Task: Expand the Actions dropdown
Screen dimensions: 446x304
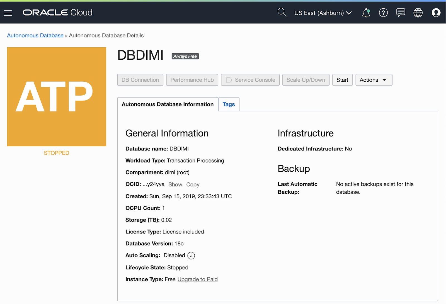Action: click(x=374, y=80)
